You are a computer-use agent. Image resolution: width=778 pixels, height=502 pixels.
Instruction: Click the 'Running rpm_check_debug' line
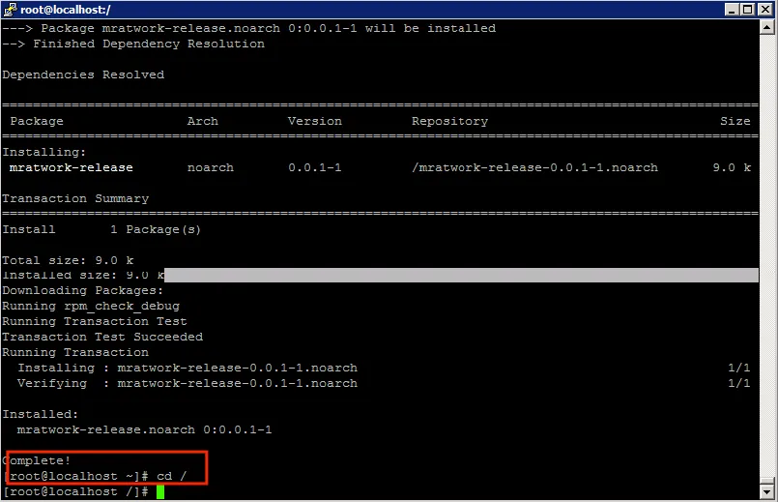91,307
